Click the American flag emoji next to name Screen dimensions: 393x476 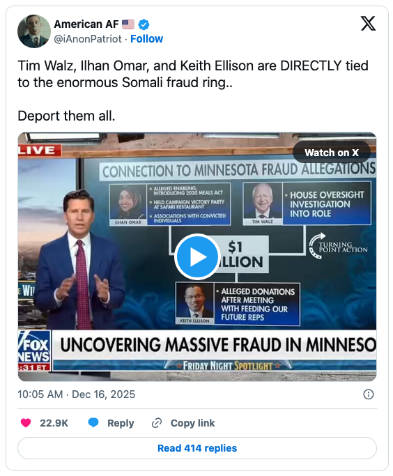coord(128,24)
